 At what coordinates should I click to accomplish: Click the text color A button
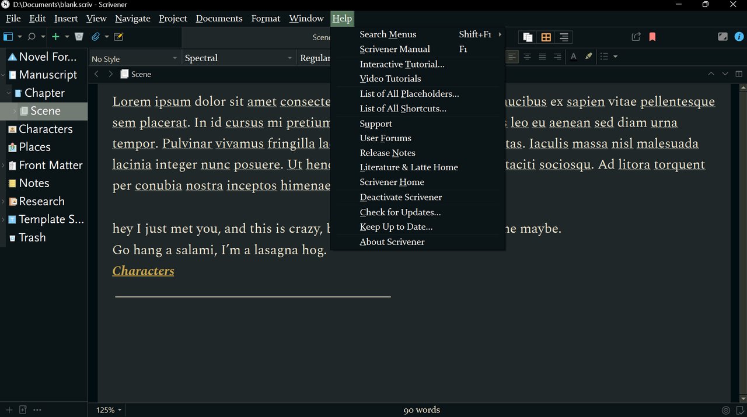coord(574,57)
